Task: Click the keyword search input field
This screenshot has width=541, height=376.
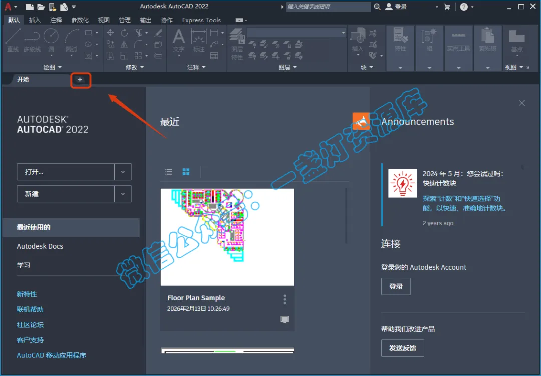Action: 328,7
